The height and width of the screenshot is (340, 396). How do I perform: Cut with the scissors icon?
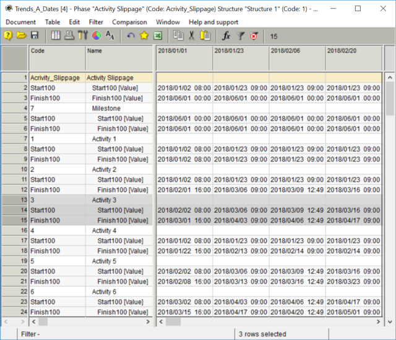(192, 36)
